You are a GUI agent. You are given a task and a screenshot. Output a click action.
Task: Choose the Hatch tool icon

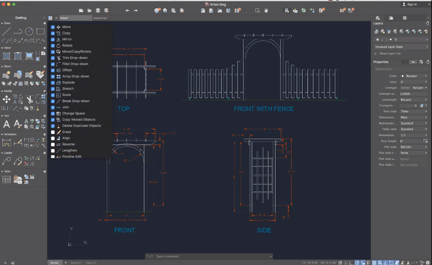pyautogui.click(x=6, y=56)
